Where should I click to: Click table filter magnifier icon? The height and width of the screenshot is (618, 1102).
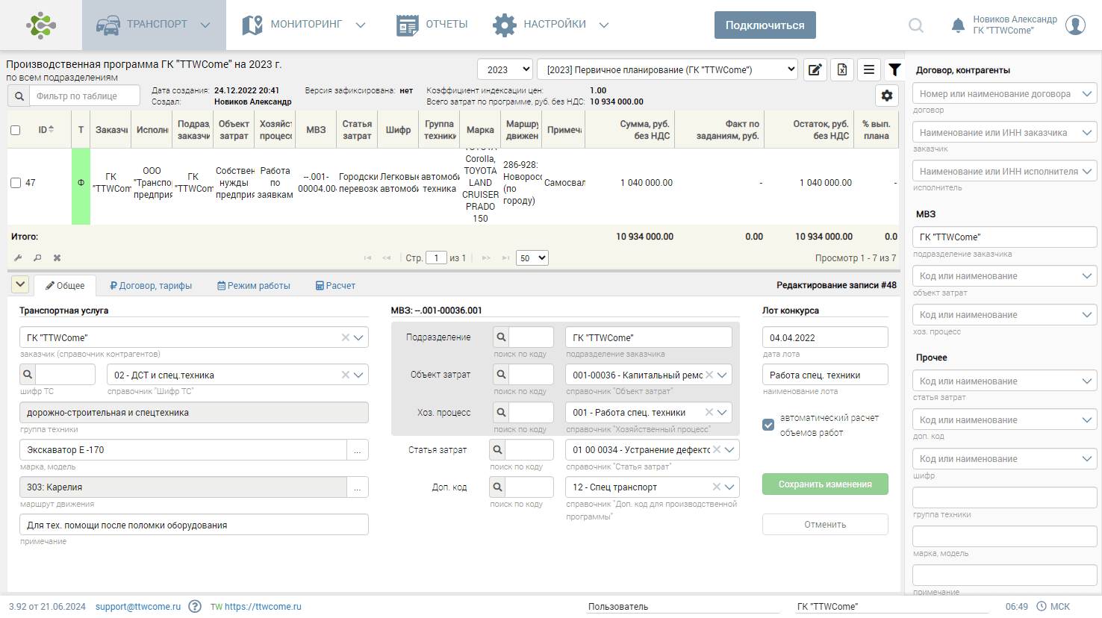(x=19, y=96)
